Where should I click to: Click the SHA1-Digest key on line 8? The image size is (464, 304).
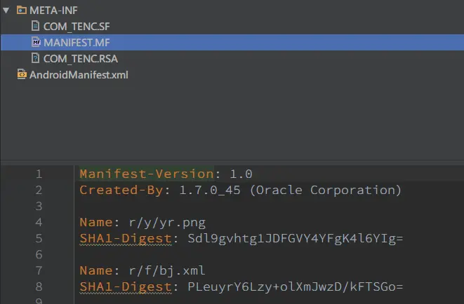point(126,287)
